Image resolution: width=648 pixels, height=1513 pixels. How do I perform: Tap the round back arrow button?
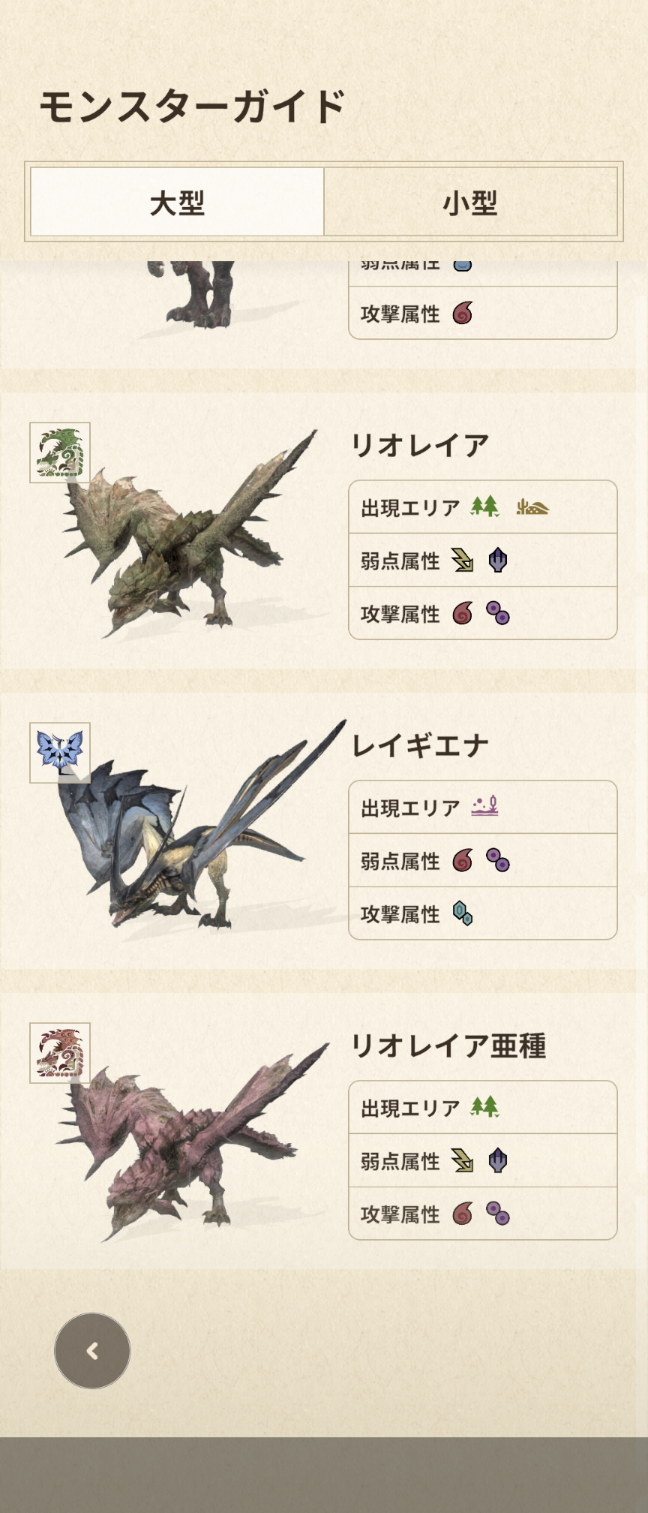(92, 1351)
